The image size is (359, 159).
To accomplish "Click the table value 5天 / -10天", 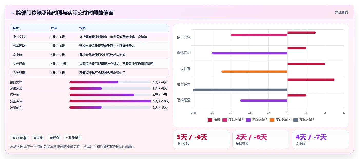I will 59,64.
